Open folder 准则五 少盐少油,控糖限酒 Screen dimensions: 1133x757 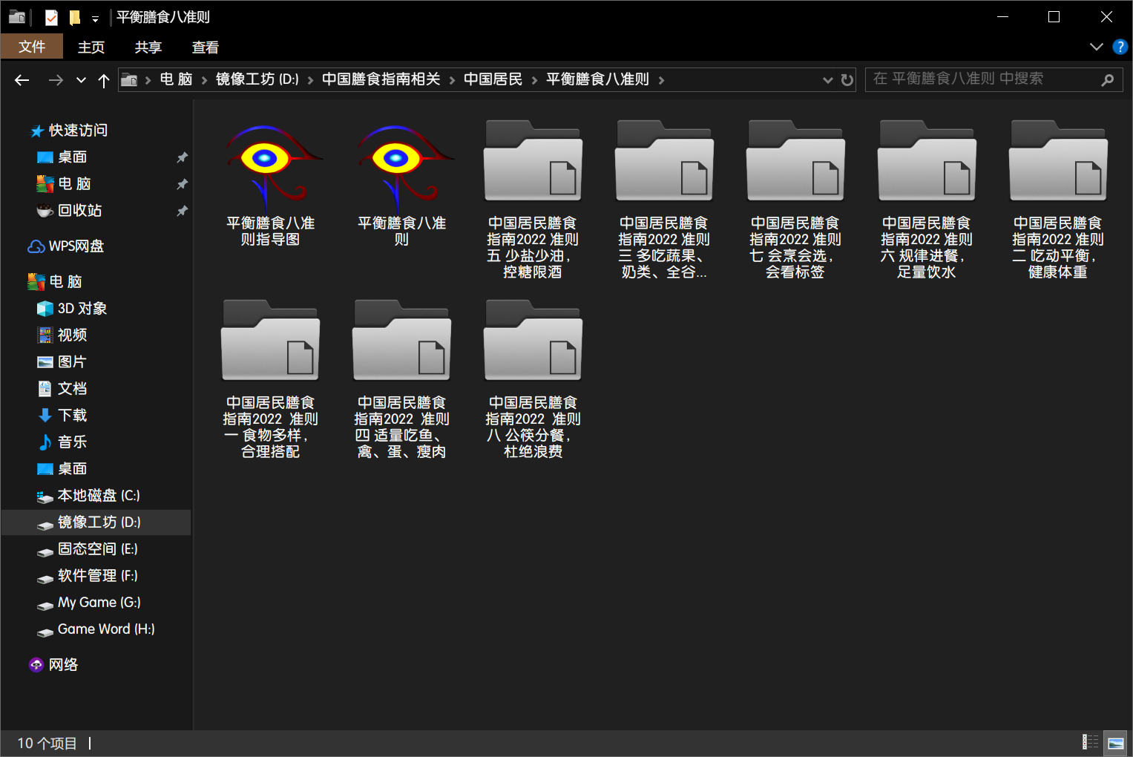[x=533, y=199]
